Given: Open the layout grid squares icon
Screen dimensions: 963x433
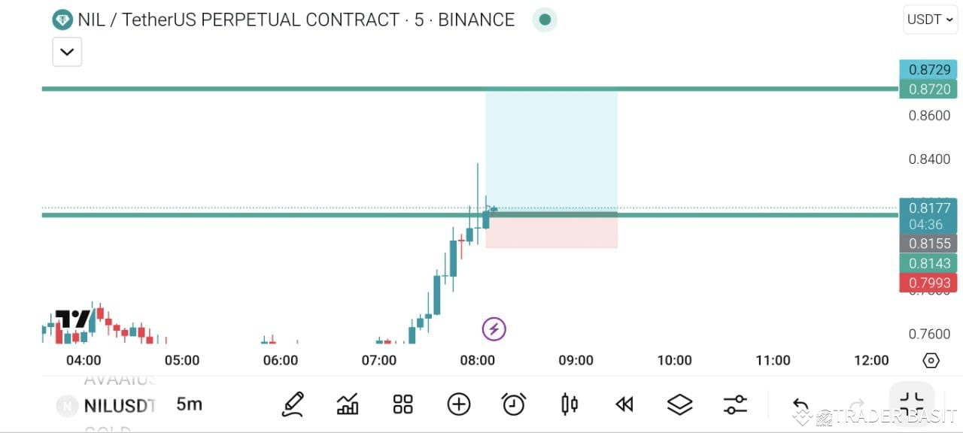Looking at the screenshot, I should pyautogui.click(x=403, y=404).
